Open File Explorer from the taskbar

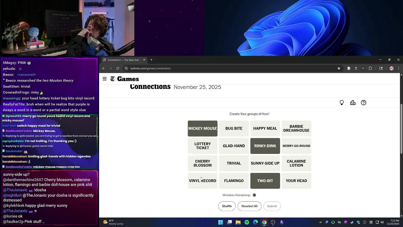coord(238,222)
